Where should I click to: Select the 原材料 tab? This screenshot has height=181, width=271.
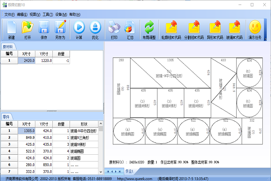tap(8, 47)
